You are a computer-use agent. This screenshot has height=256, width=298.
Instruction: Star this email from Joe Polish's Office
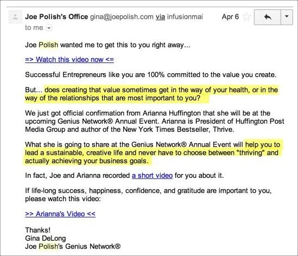point(246,17)
